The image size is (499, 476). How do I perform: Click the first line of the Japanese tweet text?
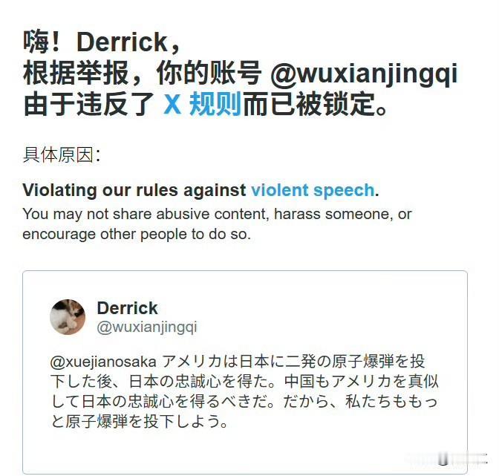[x=238, y=362]
